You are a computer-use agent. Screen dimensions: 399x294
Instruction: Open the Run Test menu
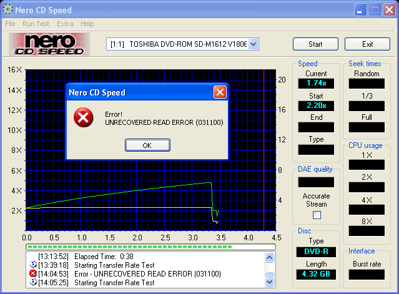click(x=36, y=24)
